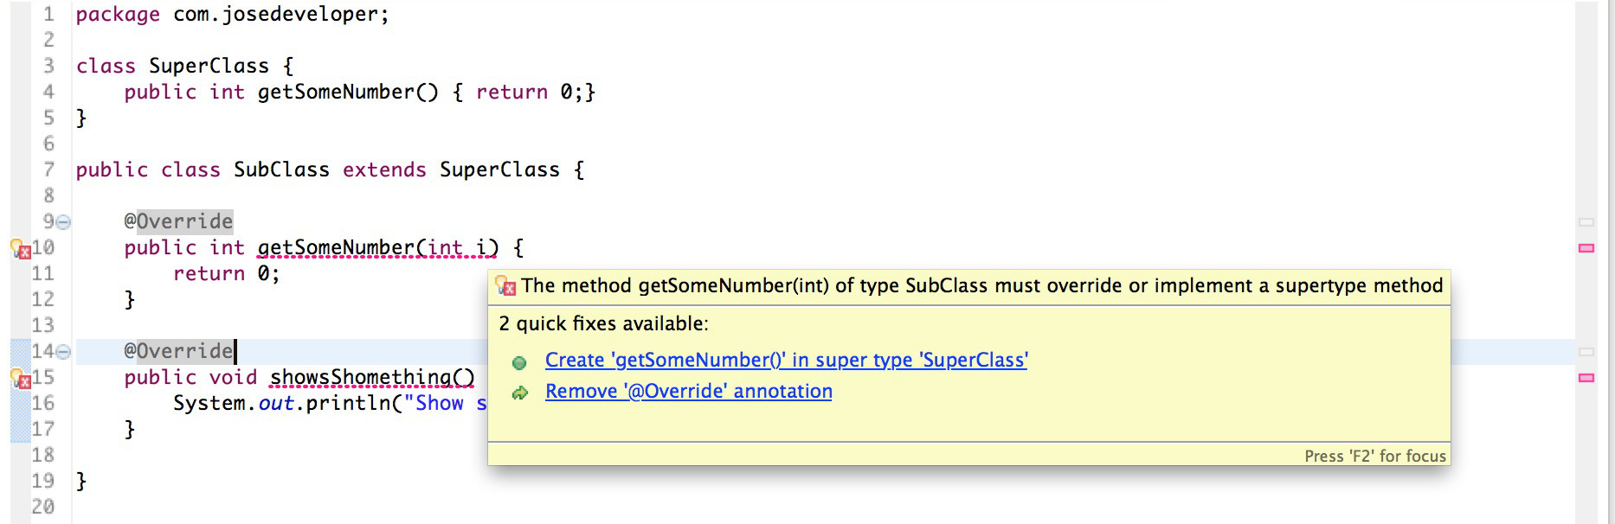
Task: Click SubClass in the public class declaration
Action: 281,169
